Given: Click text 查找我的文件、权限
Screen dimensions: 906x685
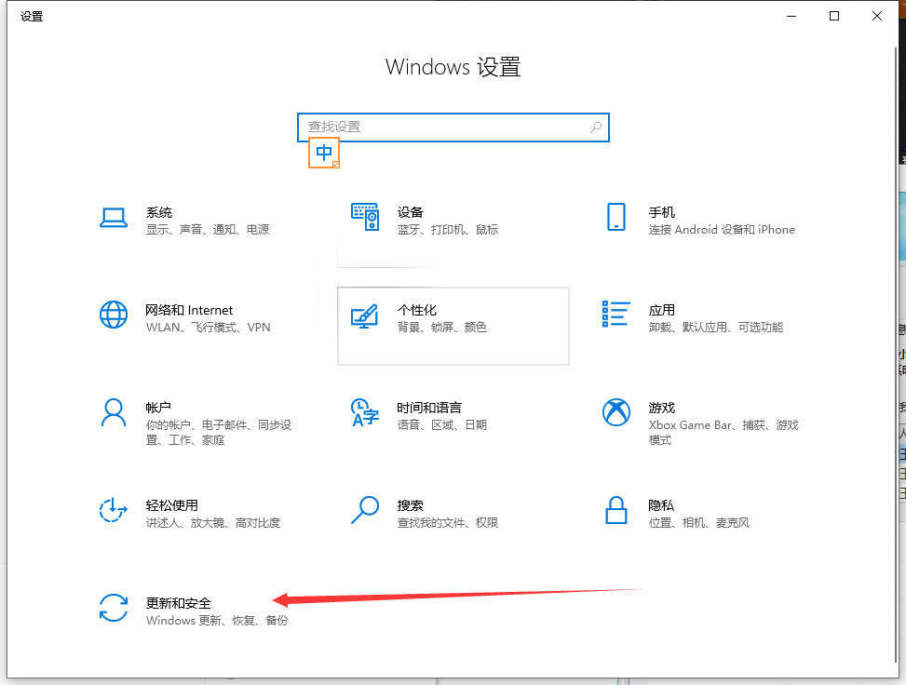Looking at the screenshot, I should 448,523.
